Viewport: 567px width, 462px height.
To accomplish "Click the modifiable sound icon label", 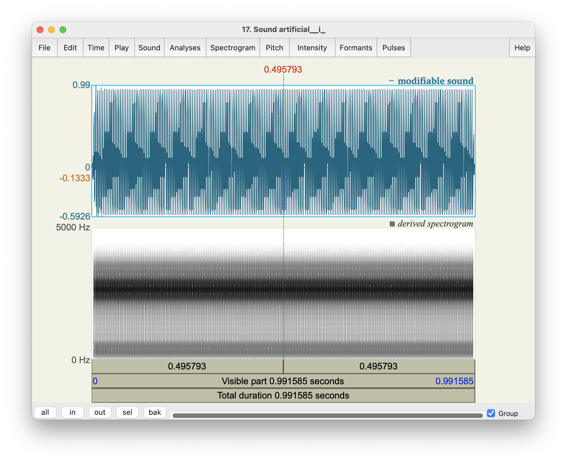I will click(x=431, y=81).
